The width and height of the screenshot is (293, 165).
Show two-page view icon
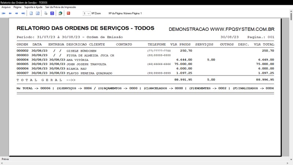(38, 13)
